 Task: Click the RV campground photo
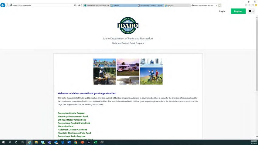click(x=128, y=67)
